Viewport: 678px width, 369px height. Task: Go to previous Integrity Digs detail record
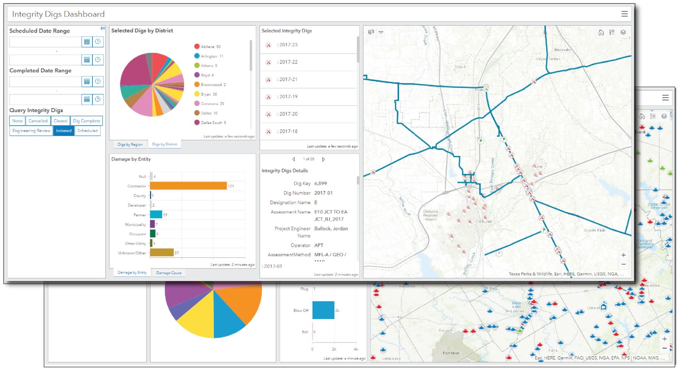(x=294, y=159)
